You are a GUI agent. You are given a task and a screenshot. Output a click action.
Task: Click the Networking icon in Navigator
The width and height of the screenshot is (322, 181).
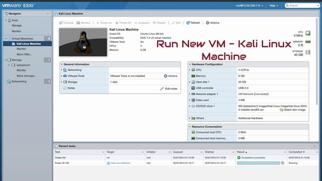pos(9,81)
